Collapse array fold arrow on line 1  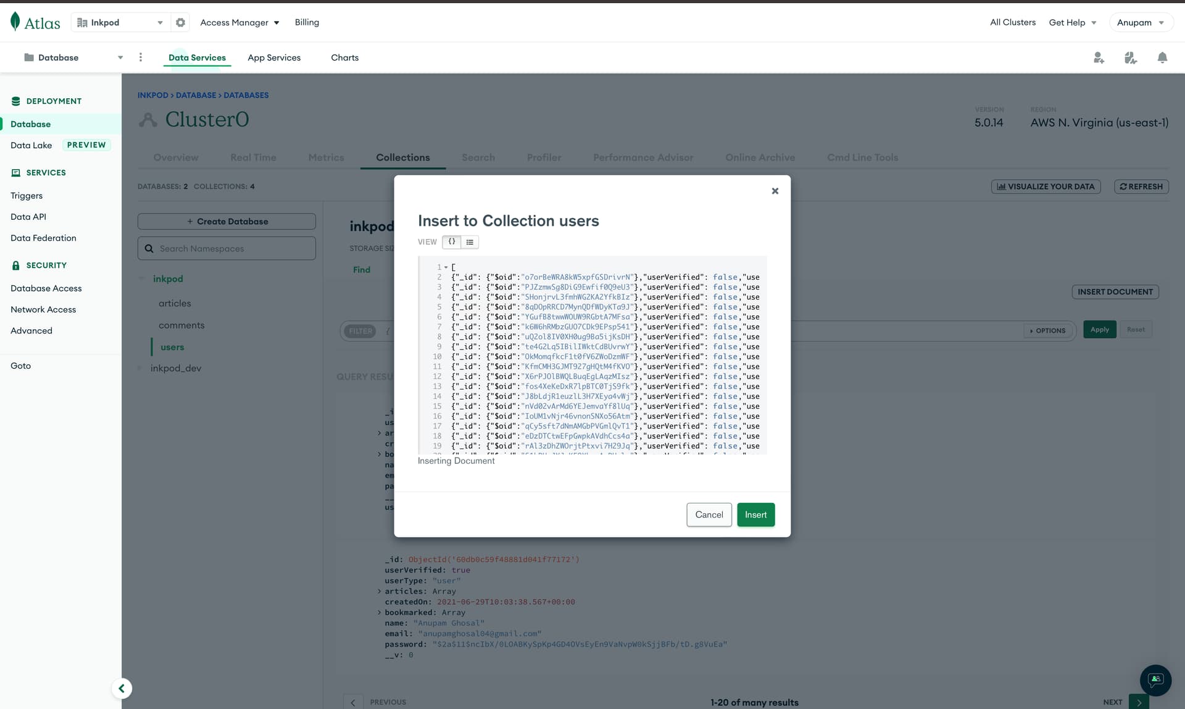point(446,267)
